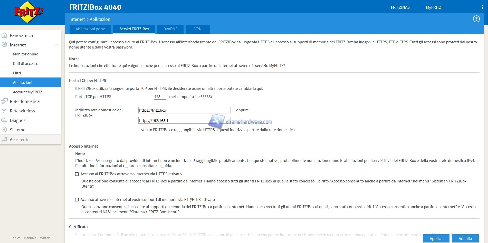Collapse the Internet menu chevron

pos(57,45)
